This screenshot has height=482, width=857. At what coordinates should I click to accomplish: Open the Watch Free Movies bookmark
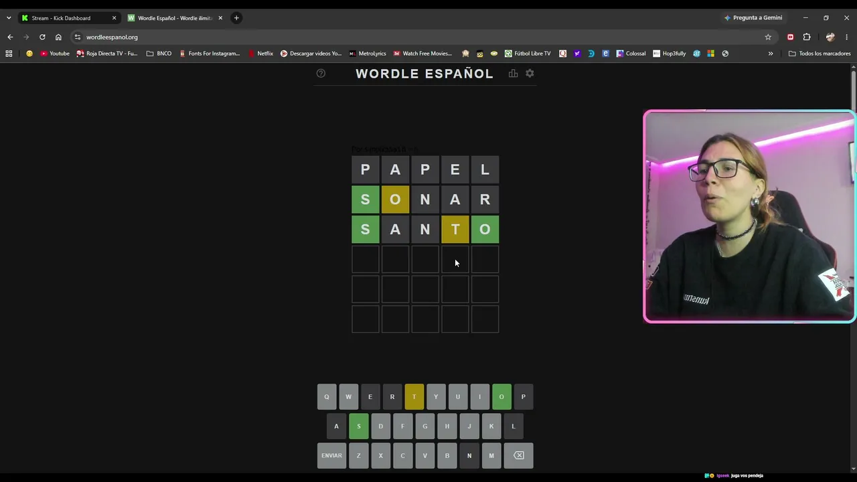pyautogui.click(x=422, y=54)
